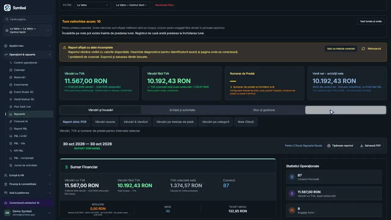Open Raport P&L page
The width and height of the screenshot is (391, 220).
click(30, 129)
